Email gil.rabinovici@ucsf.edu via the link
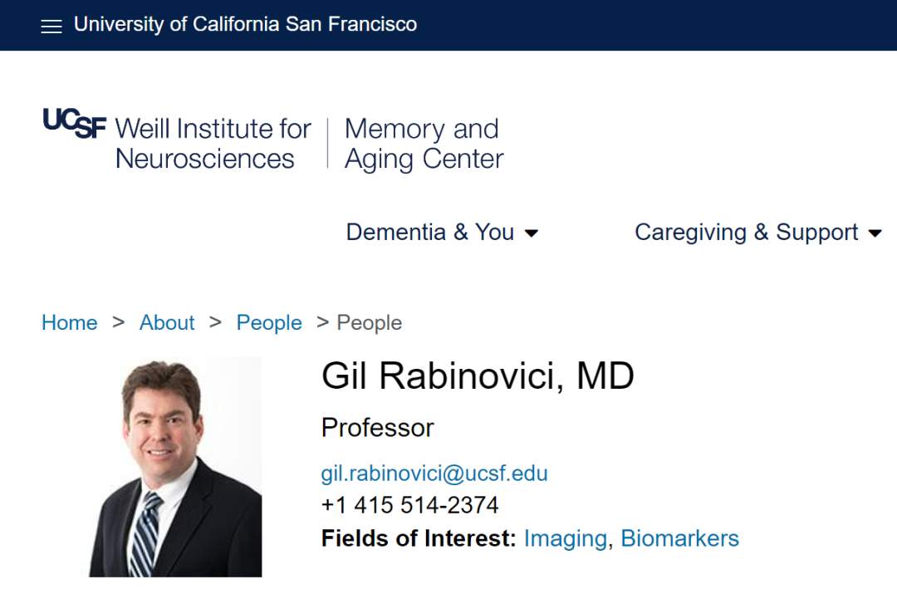 434,474
